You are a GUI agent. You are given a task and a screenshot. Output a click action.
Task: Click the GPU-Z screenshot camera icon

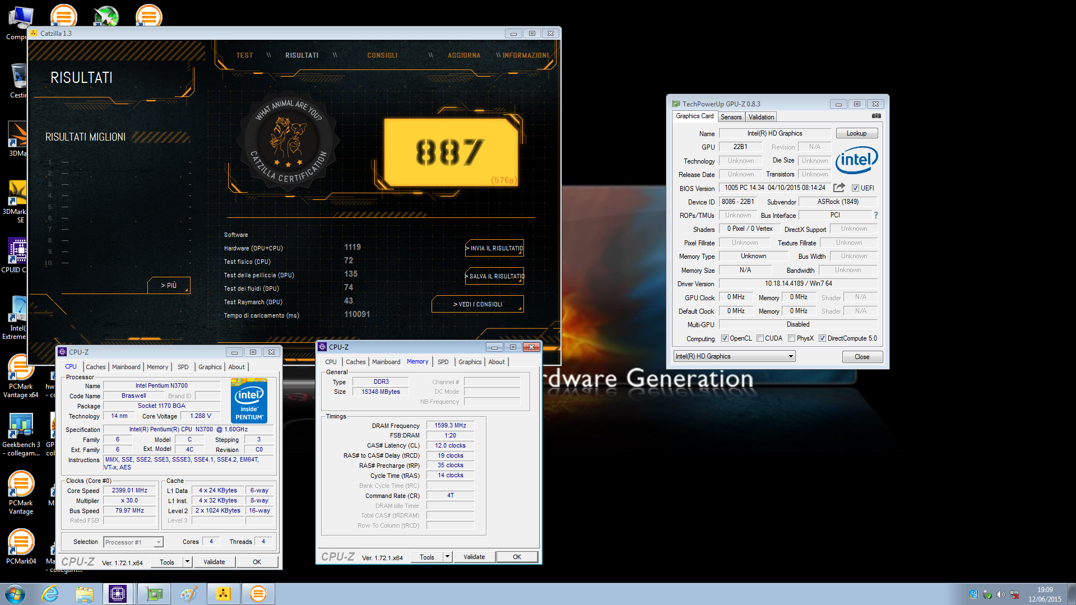coord(876,116)
